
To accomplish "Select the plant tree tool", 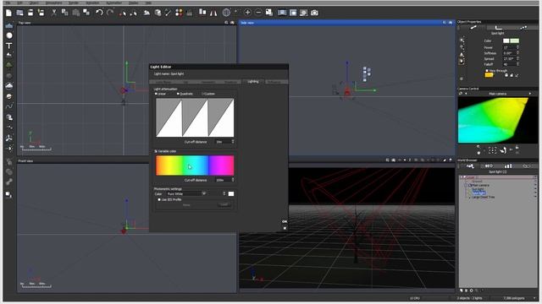I will pyautogui.click(x=9, y=66).
